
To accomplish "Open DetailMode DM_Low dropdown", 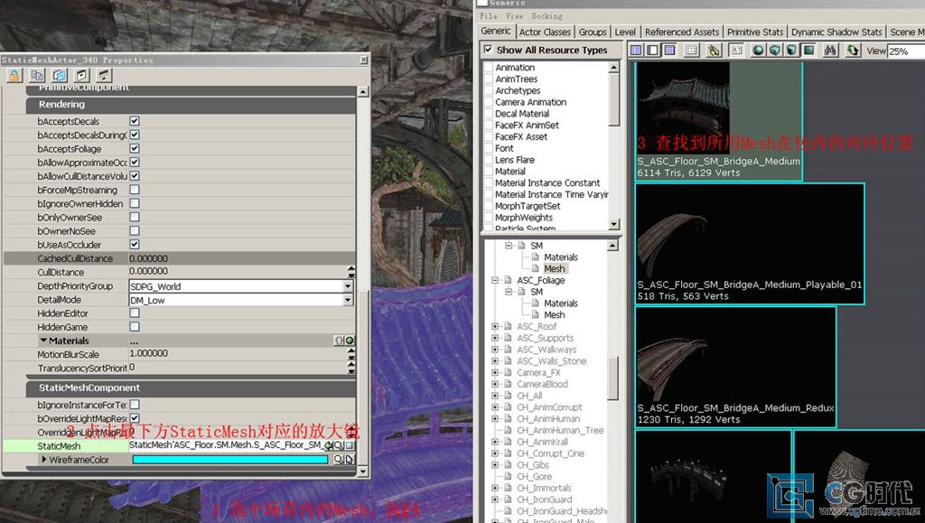I will coord(348,300).
